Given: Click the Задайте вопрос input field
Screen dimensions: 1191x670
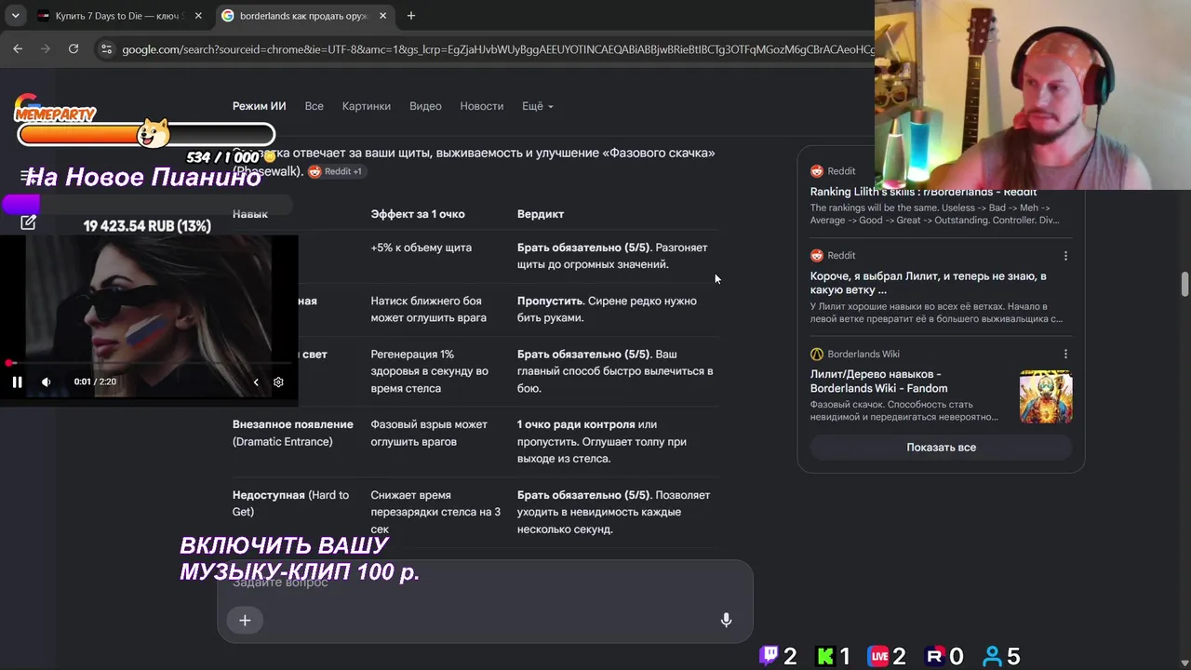Looking at the screenshot, I should coord(485,583).
